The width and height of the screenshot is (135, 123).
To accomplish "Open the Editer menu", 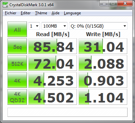I will [x=26, y=13].
